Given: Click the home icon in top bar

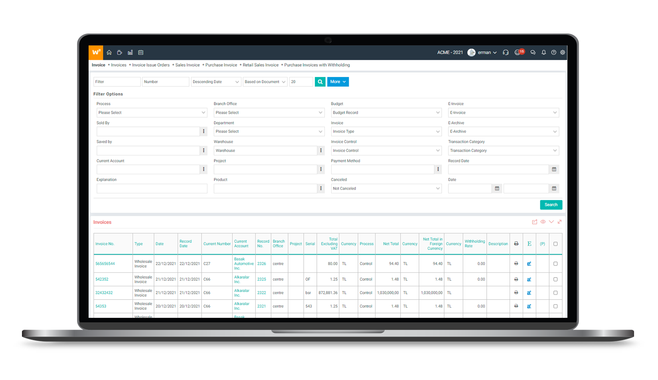Looking at the screenshot, I should pos(109,53).
